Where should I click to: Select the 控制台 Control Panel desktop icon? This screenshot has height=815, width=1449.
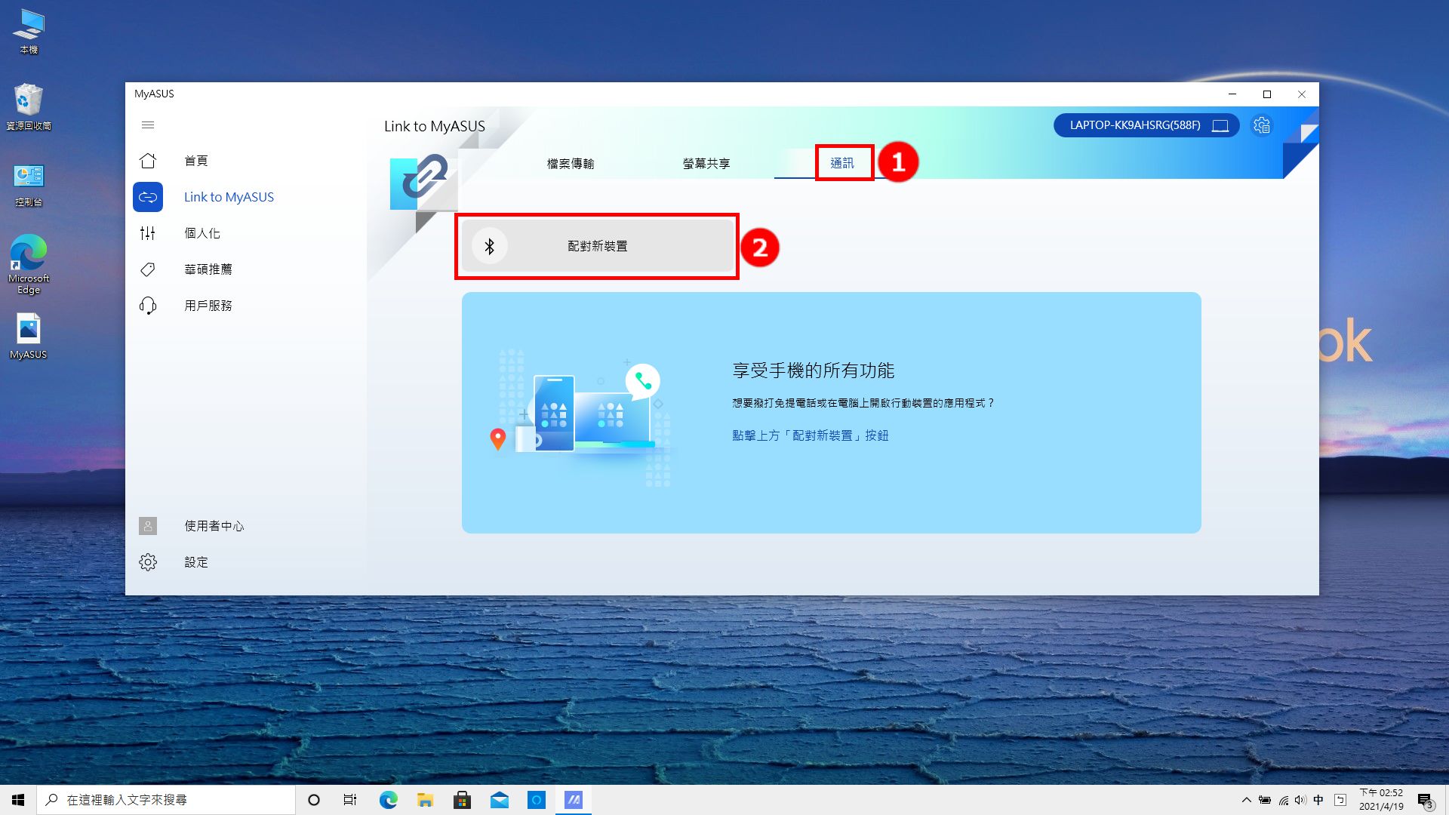point(29,185)
